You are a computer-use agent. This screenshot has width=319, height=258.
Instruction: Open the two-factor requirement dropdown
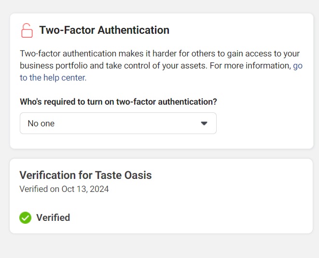(x=118, y=123)
